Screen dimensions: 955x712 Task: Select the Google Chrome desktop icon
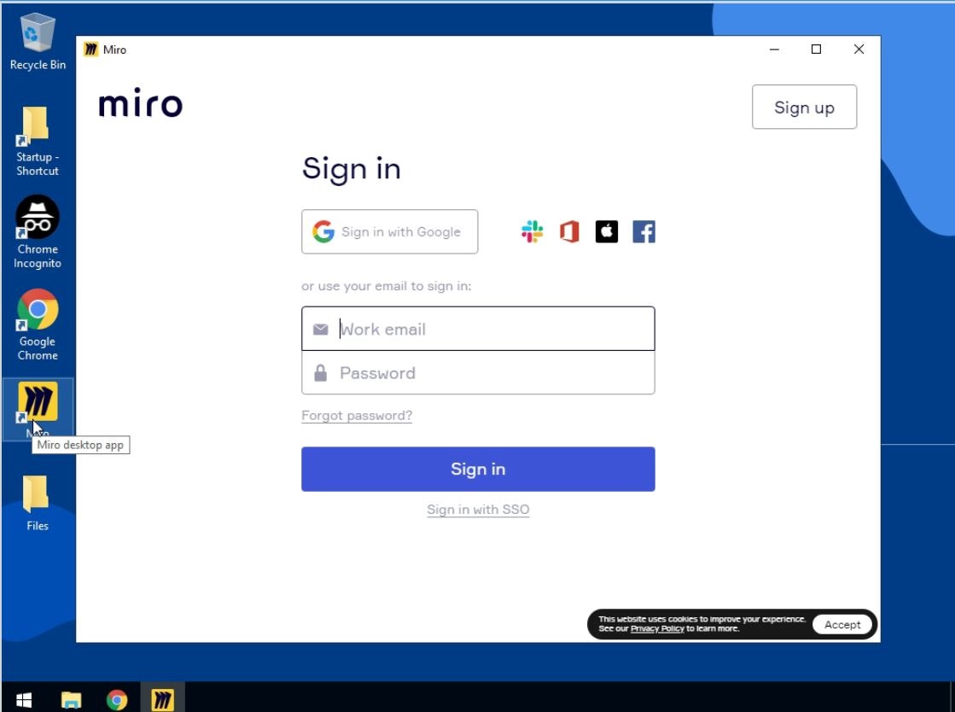tap(38, 324)
